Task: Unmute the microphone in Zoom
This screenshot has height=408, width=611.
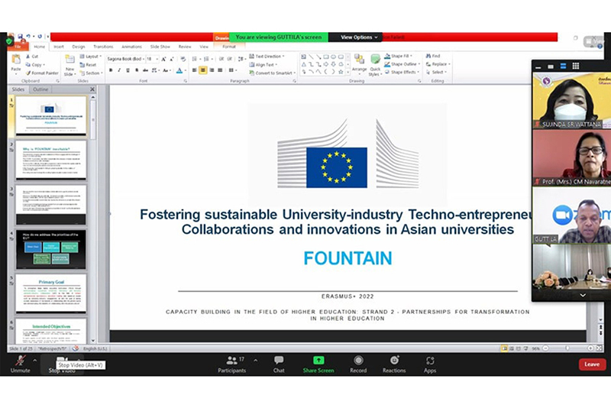Action: 21,364
